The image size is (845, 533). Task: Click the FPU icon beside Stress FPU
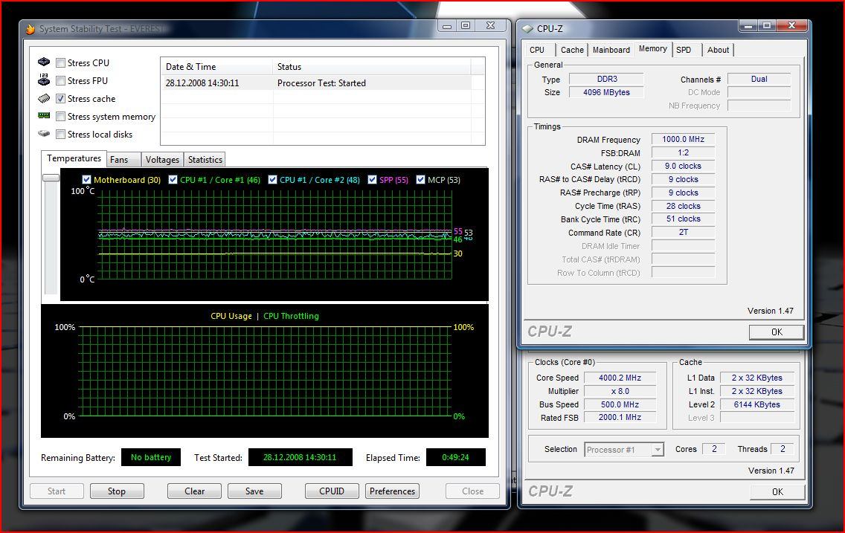tap(44, 80)
